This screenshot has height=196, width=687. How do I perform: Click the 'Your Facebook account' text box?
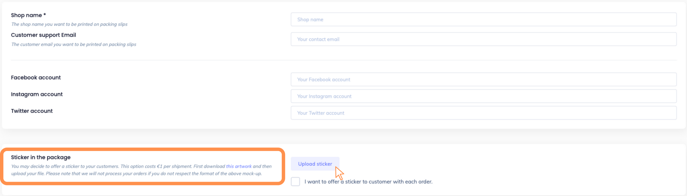(483, 79)
